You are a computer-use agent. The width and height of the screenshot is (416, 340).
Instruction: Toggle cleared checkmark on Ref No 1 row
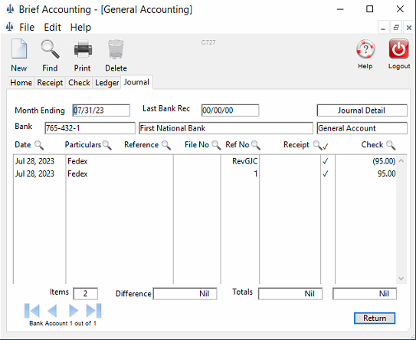326,174
